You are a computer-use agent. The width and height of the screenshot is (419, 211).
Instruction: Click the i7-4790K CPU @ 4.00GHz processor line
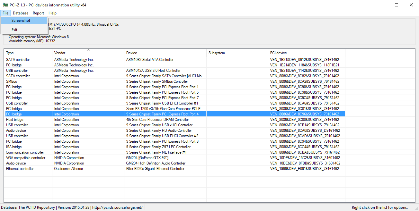click(x=84, y=24)
